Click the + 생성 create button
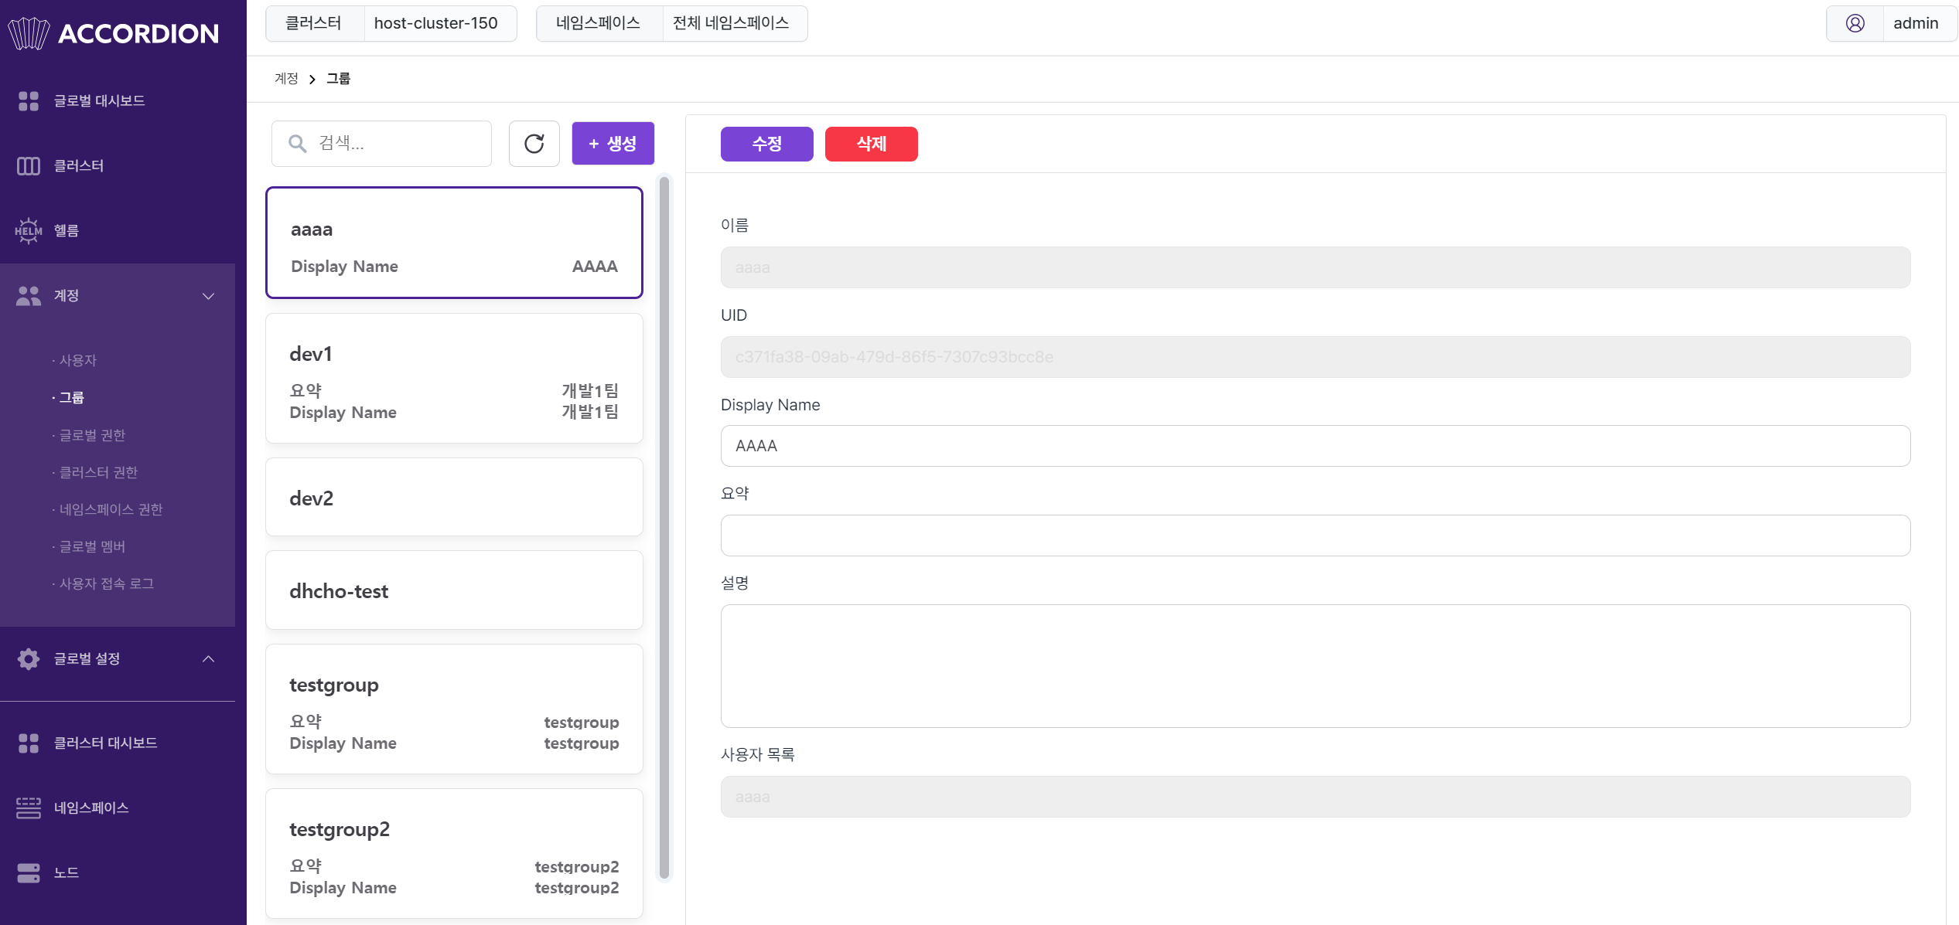1959x925 pixels. [613, 144]
